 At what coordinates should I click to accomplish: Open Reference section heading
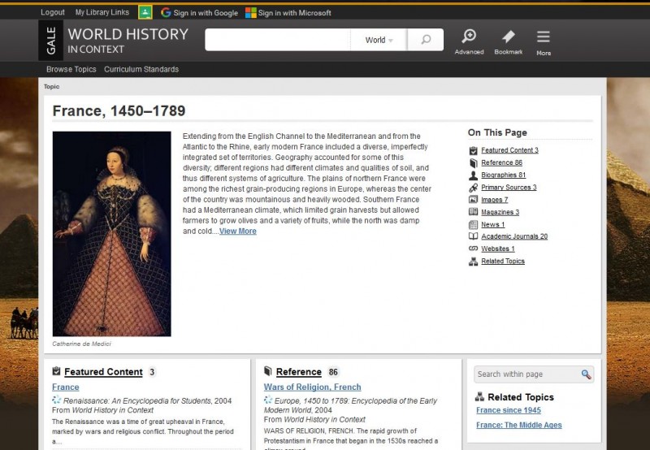(x=299, y=372)
